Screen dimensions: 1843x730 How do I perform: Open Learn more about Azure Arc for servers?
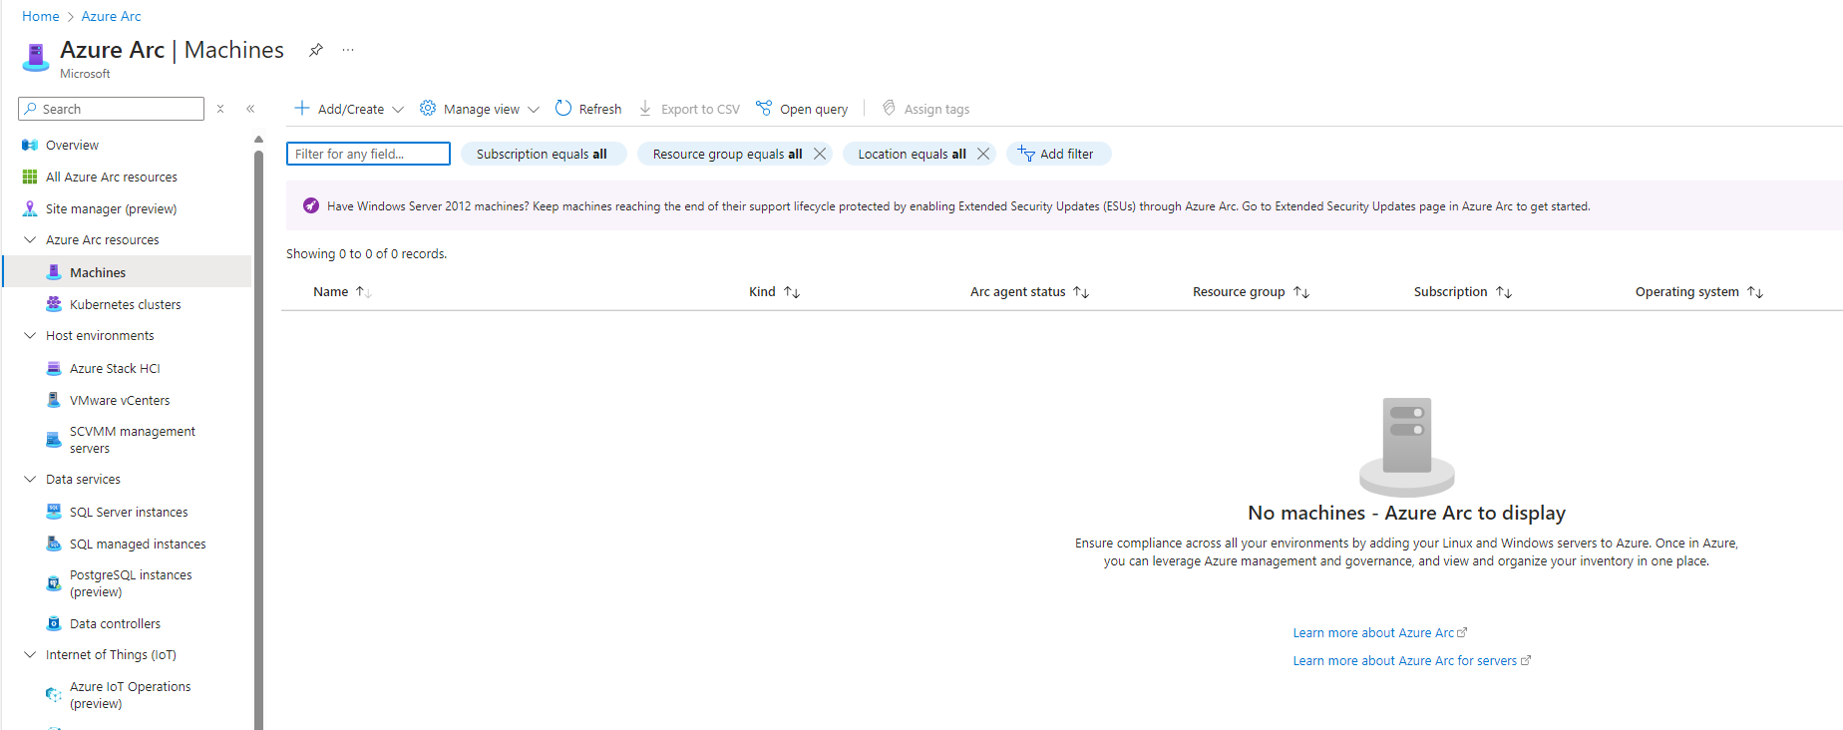point(1411,661)
